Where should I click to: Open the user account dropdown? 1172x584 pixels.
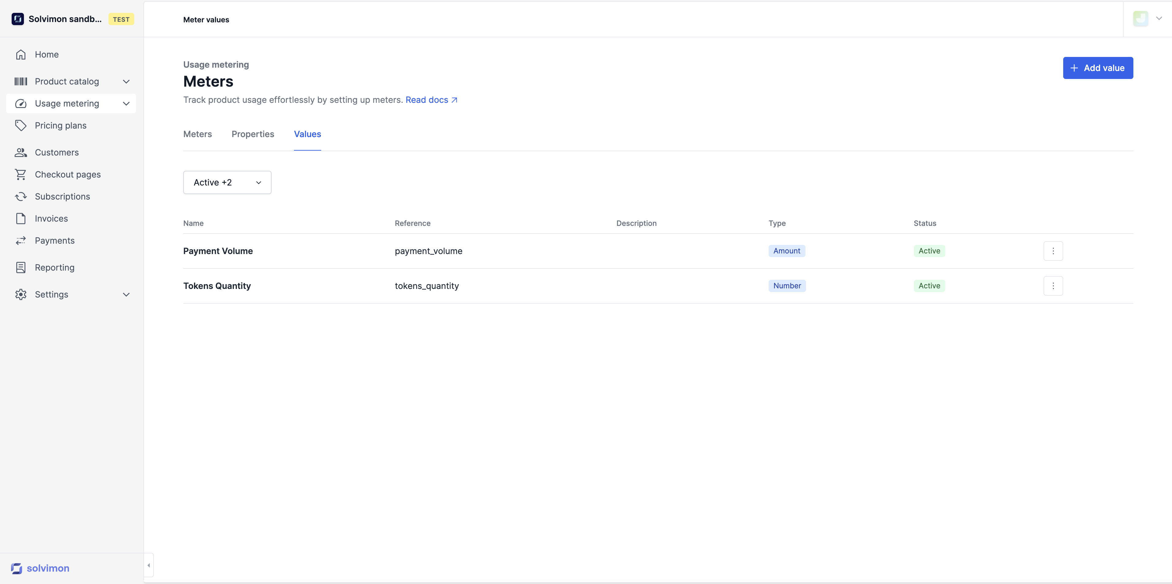(x=1158, y=19)
